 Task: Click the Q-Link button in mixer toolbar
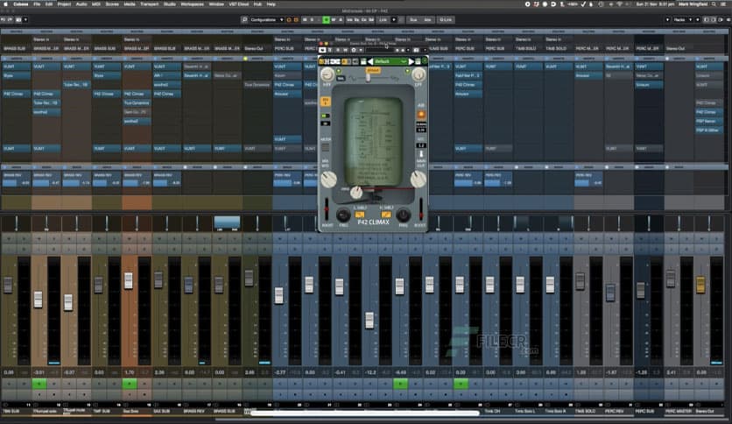click(x=446, y=20)
